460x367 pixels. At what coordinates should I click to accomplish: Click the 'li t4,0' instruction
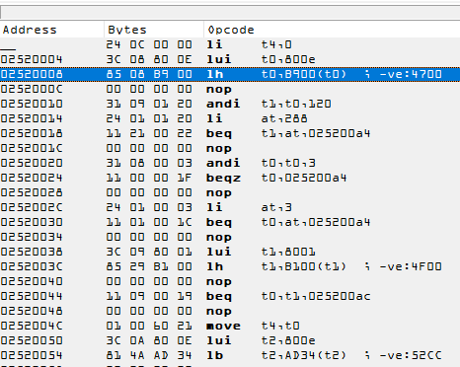[249, 44]
